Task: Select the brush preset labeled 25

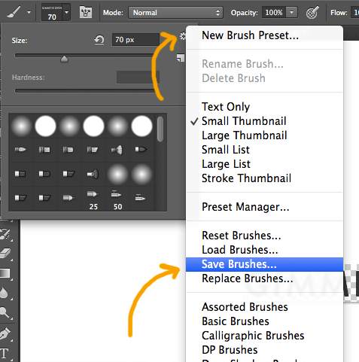Action: point(93,199)
